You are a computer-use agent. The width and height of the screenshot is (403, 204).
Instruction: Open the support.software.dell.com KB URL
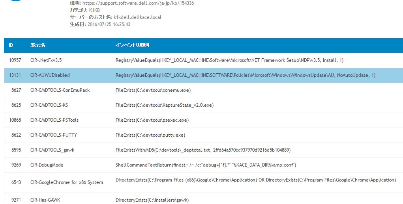138,3
